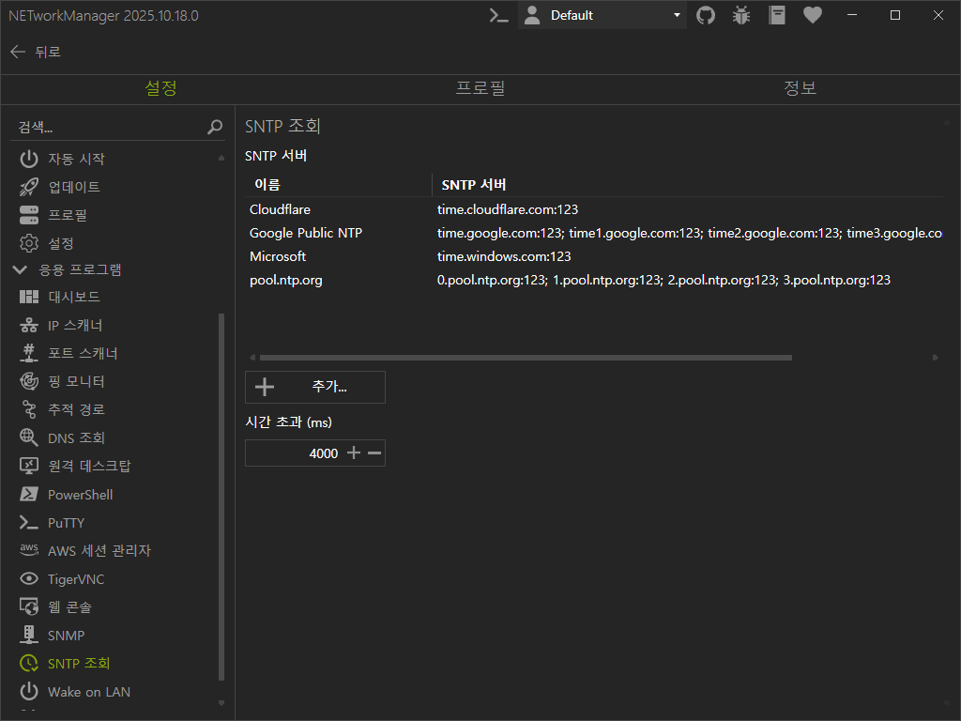Select the 설정 gear icon

29,243
